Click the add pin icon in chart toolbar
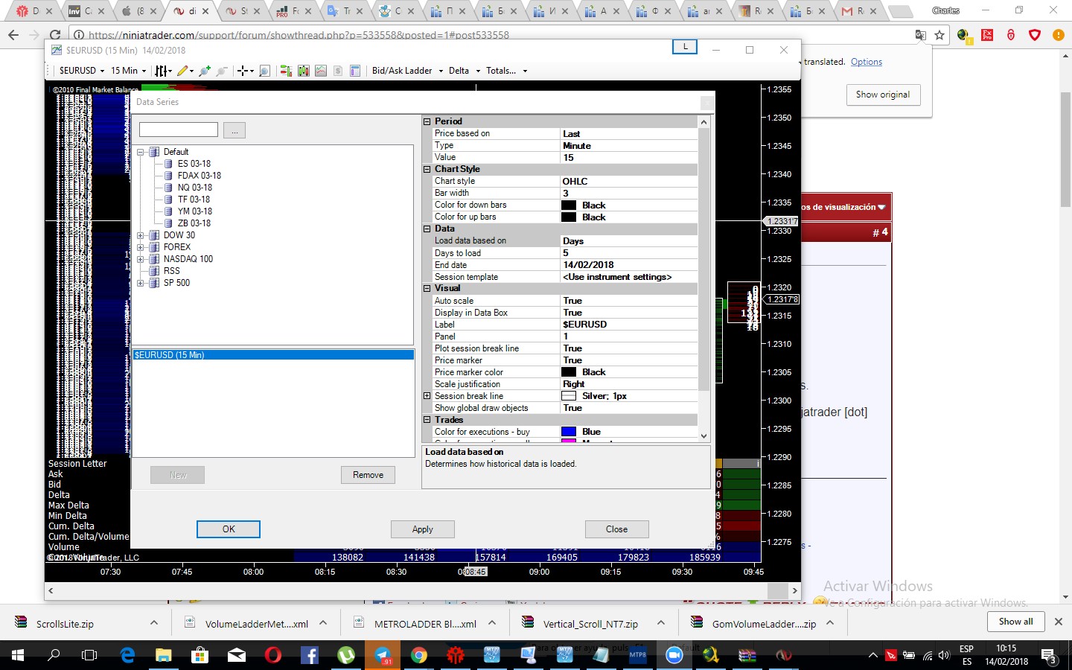The height and width of the screenshot is (670, 1072). click(x=204, y=71)
